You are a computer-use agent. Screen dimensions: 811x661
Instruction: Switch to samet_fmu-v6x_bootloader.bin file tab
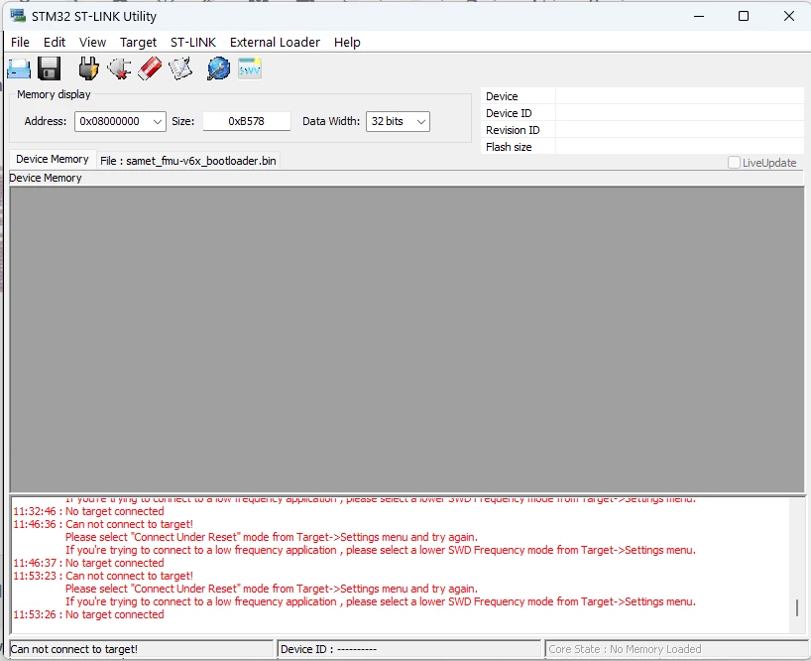(x=188, y=161)
